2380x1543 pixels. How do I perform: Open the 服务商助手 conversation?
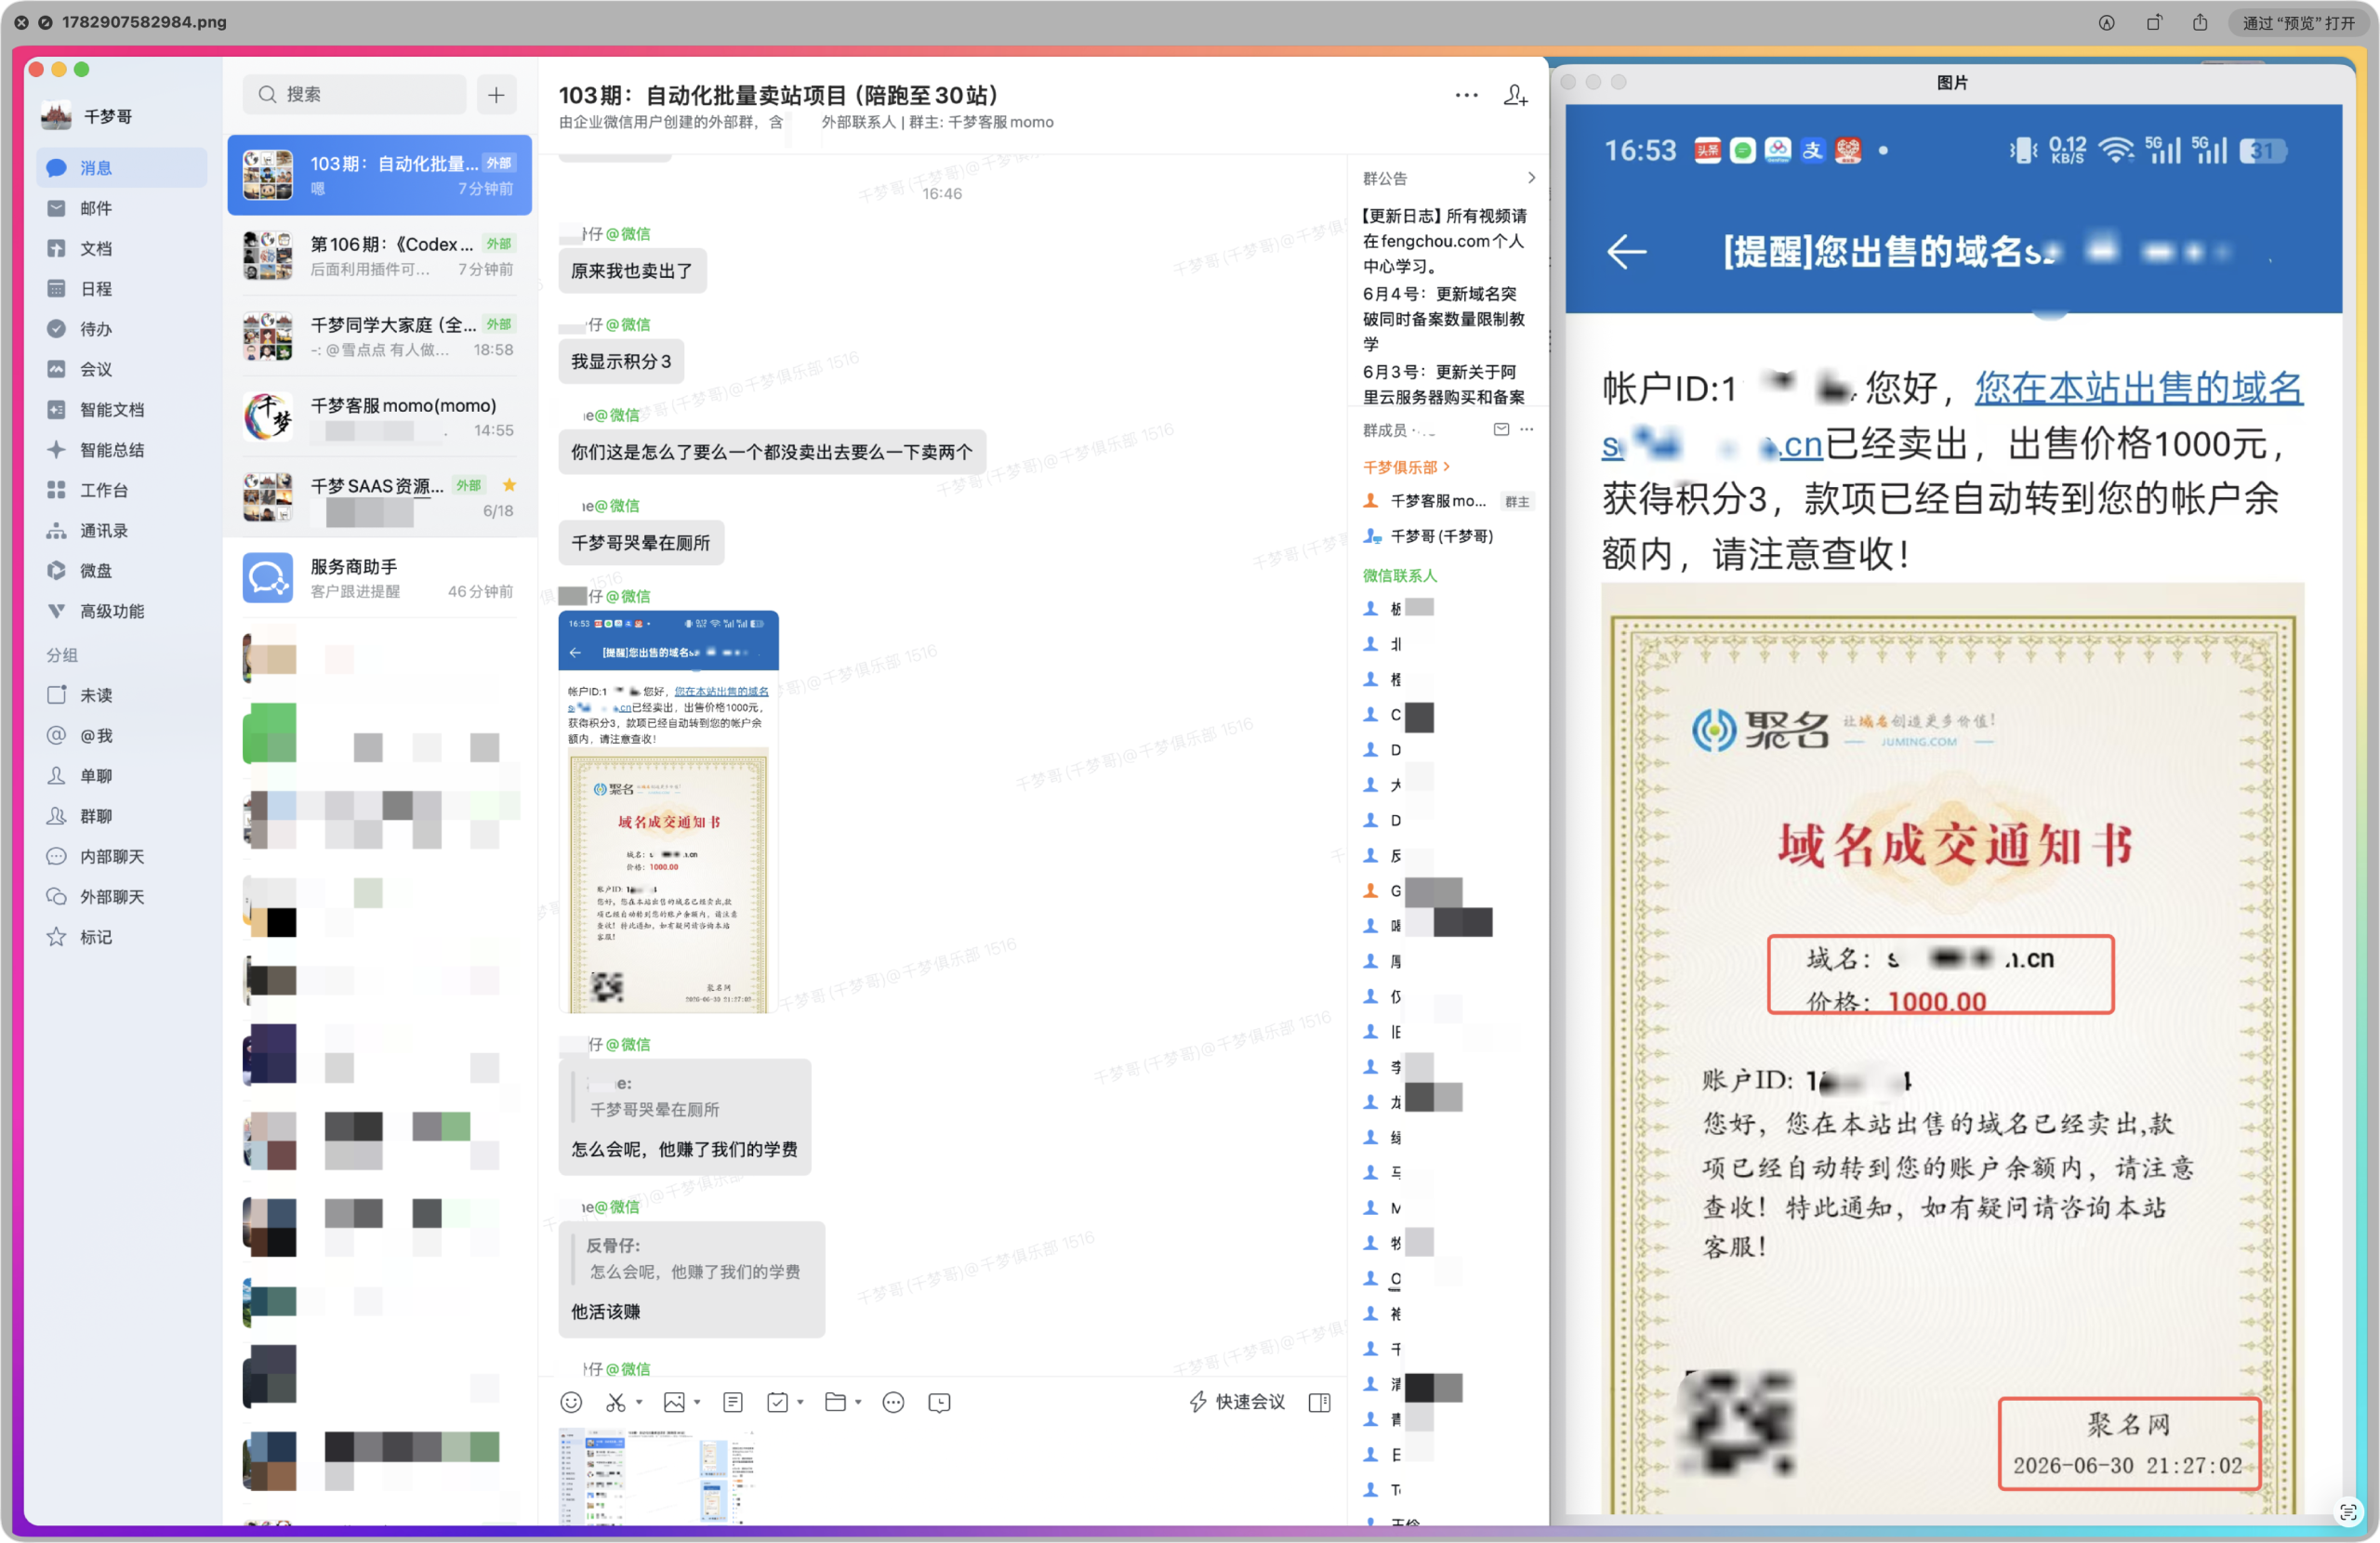point(380,578)
